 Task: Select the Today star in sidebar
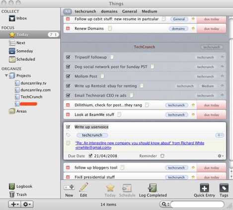(x=12, y=35)
